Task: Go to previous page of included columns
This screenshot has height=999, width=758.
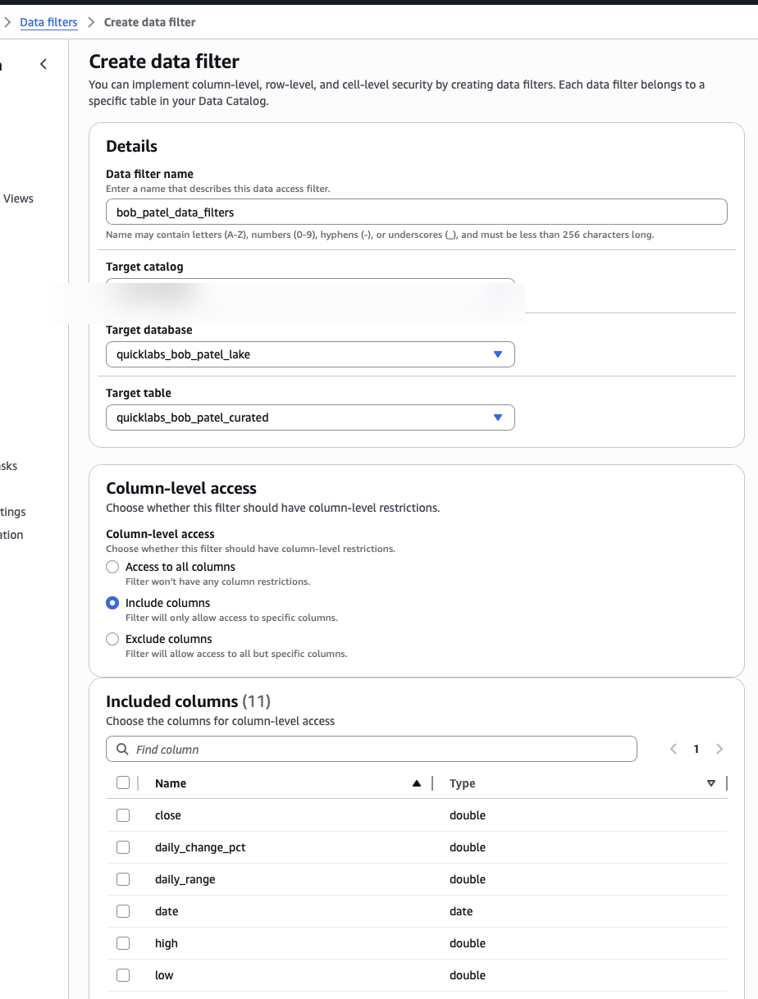Action: pyautogui.click(x=674, y=749)
